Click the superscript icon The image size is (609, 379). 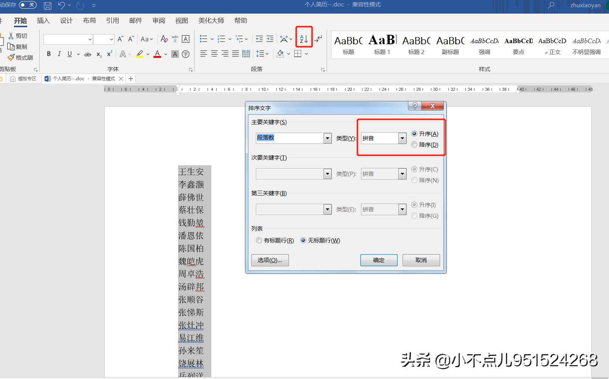(x=109, y=54)
